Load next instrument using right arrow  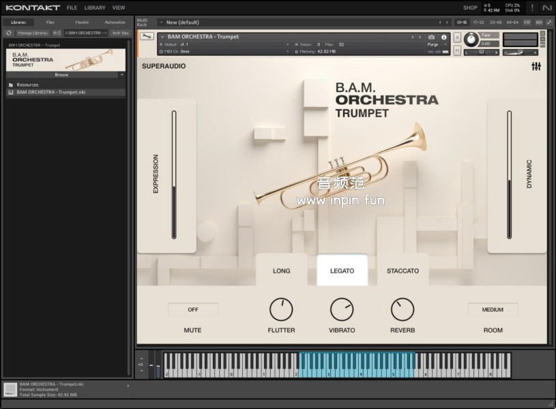click(420, 37)
